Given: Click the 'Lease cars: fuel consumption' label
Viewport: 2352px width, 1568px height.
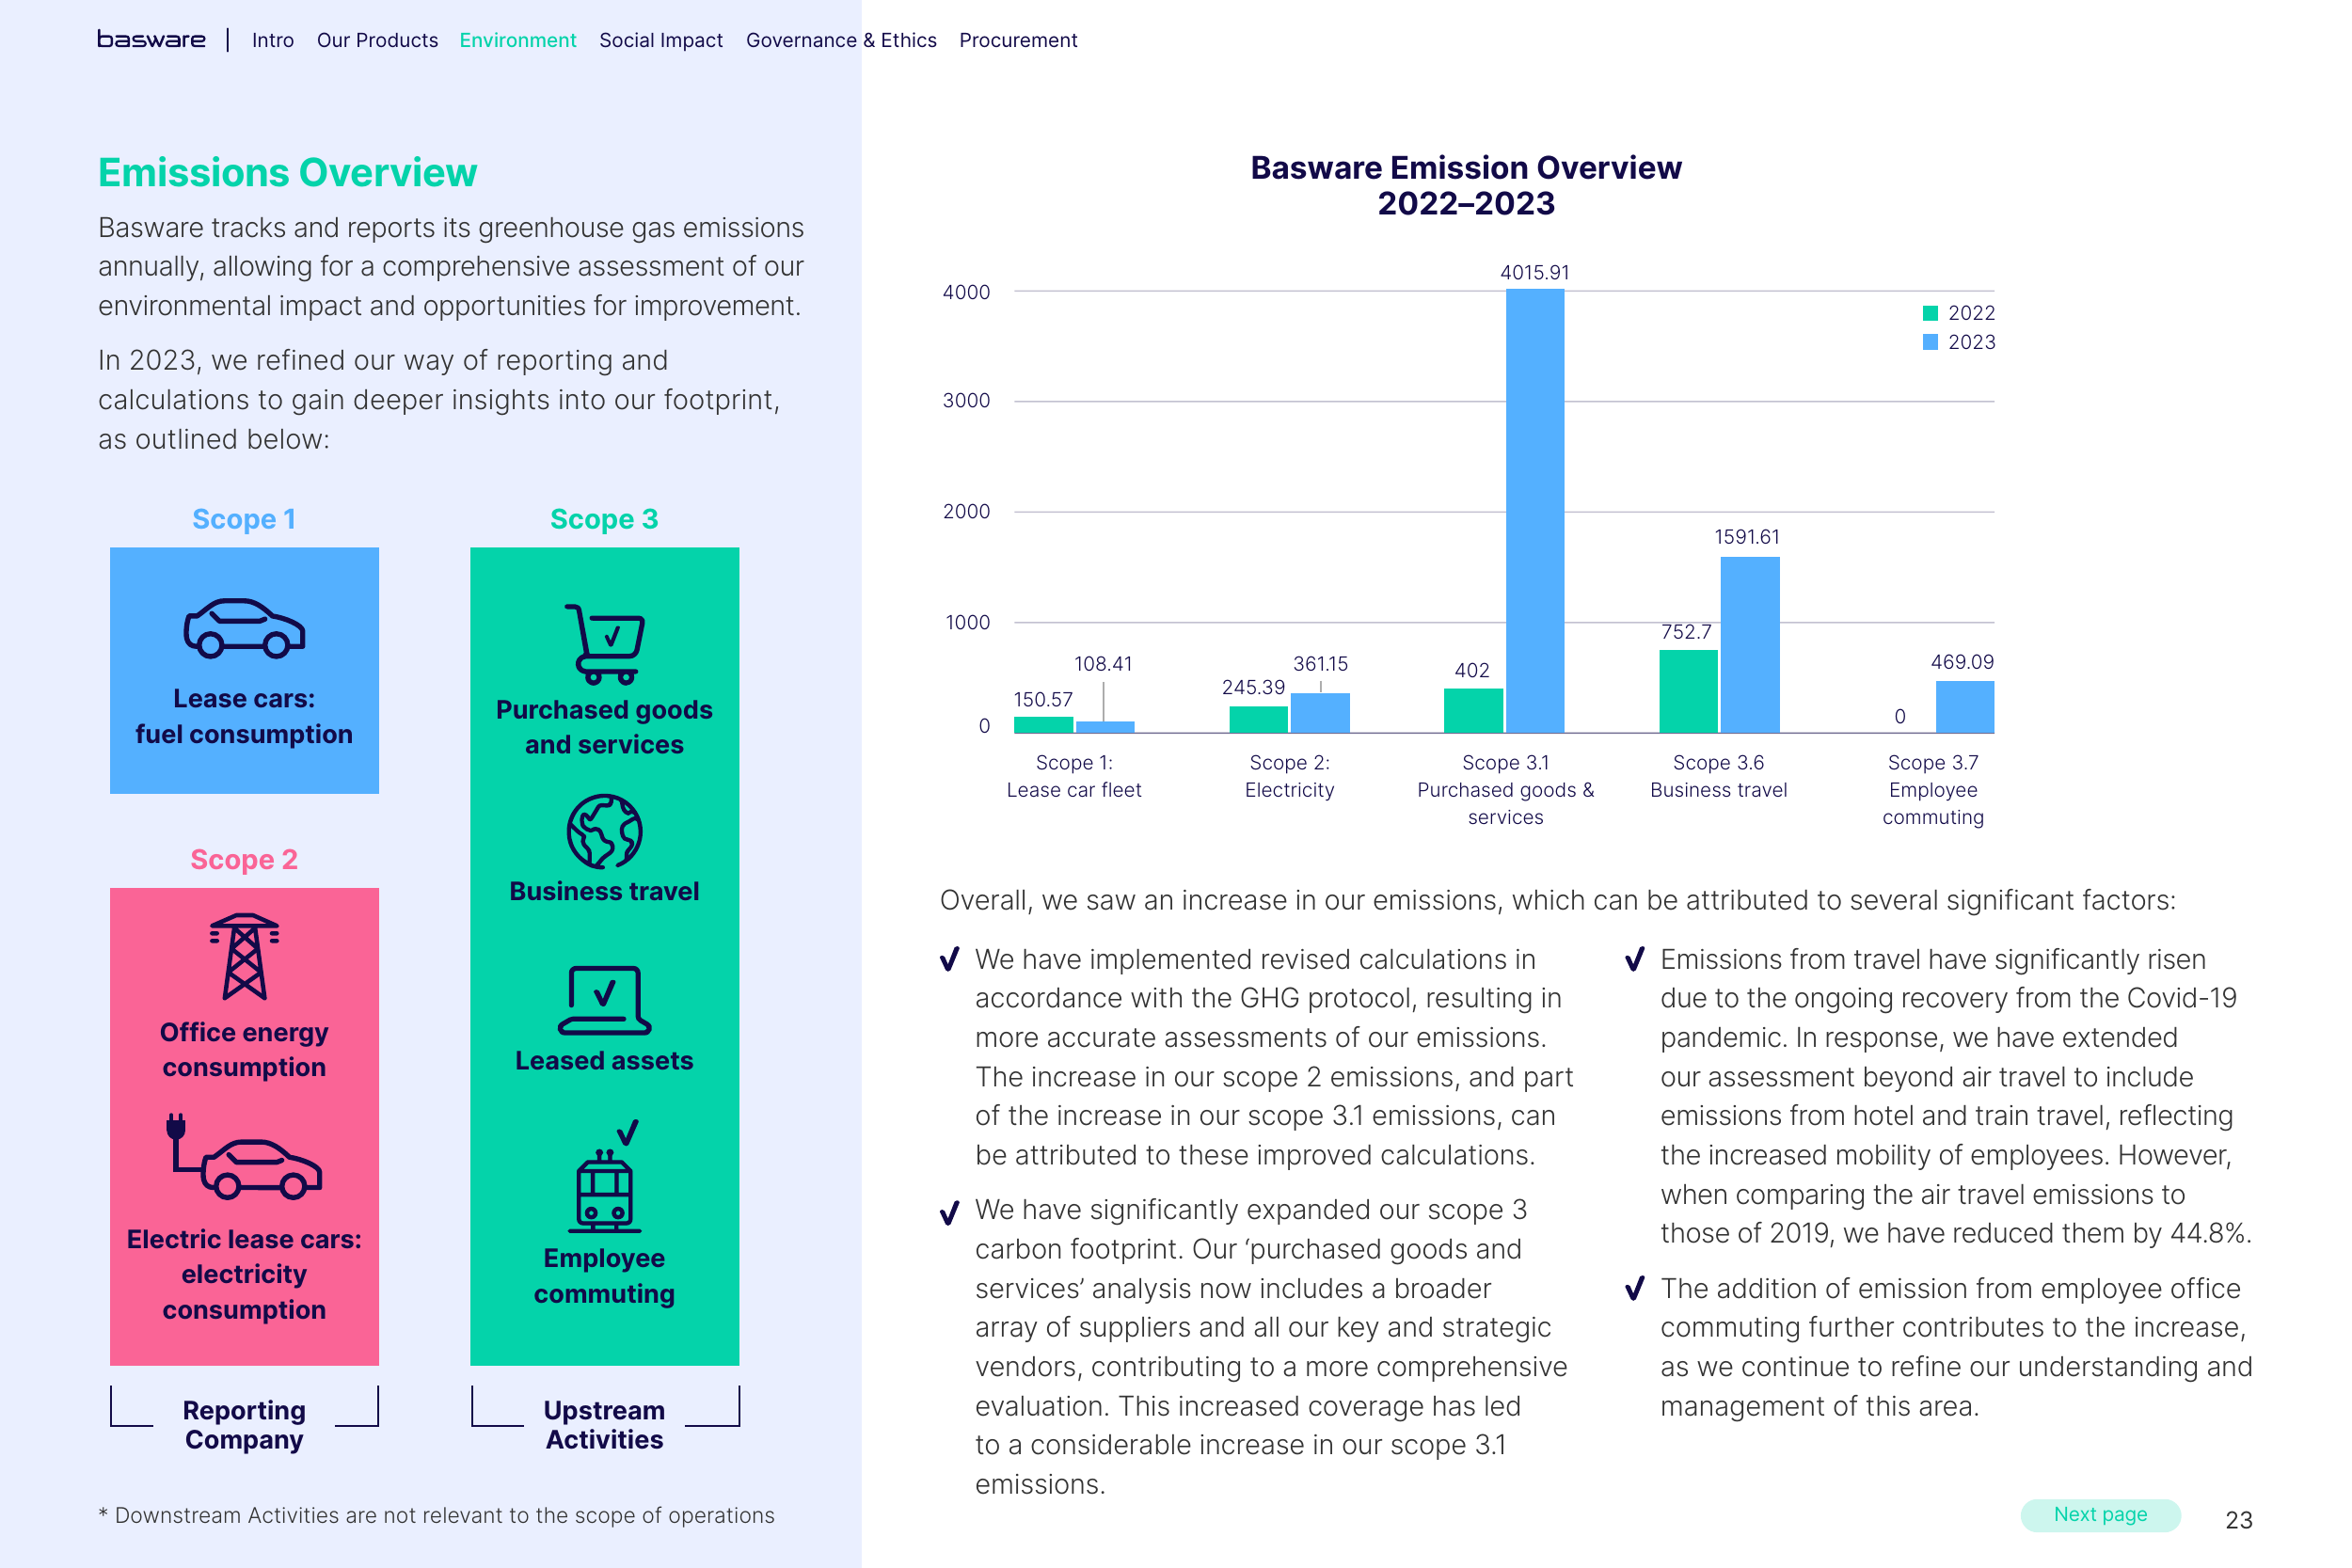Looking at the screenshot, I should [244, 716].
